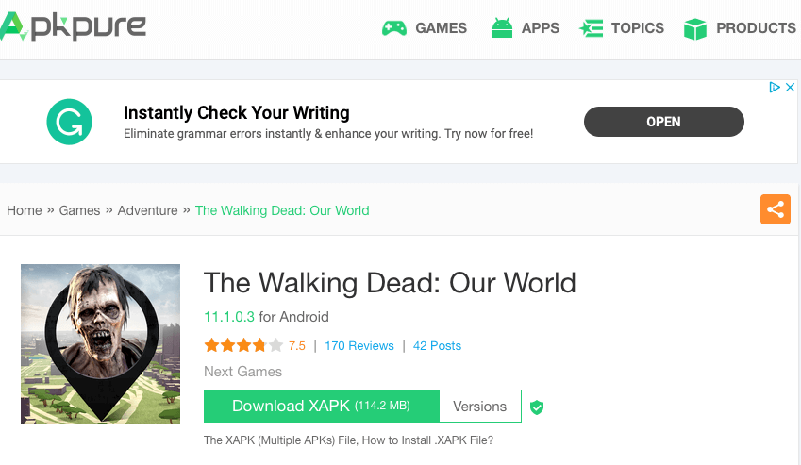
Task: Click the Android robot icon beside Apps
Action: coord(502,27)
